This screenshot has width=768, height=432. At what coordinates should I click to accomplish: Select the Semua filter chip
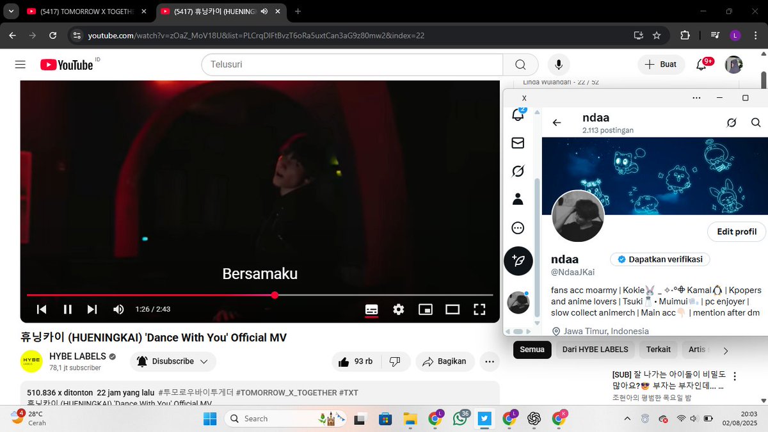point(532,349)
